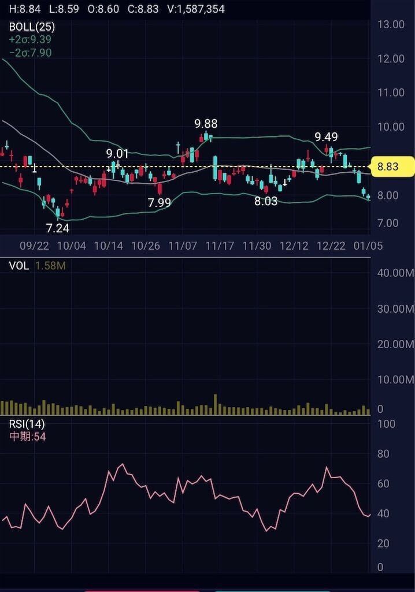Select the 11/30 date on time axis
This screenshot has height=592, width=415.
tap(257, 246)
